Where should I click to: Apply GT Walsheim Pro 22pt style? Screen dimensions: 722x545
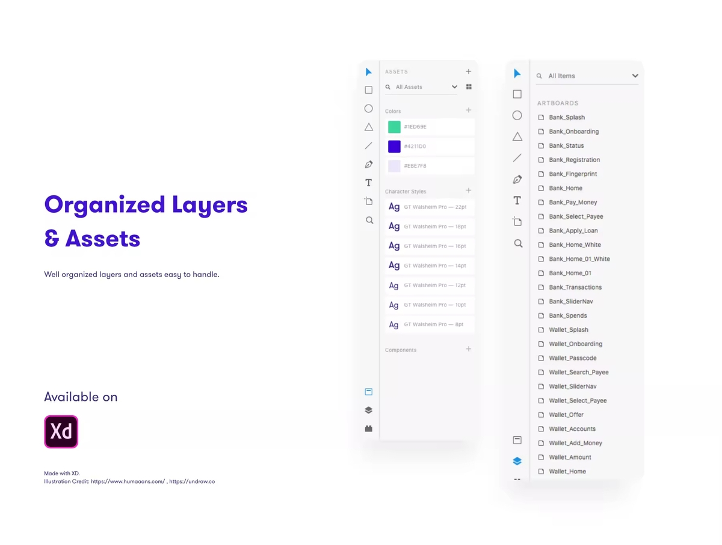tap(430, 207)
